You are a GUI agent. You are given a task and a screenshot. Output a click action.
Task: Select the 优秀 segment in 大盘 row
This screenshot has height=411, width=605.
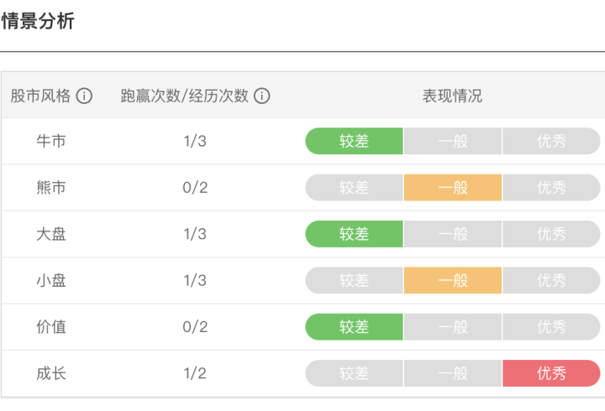click(x=551, y=234)
